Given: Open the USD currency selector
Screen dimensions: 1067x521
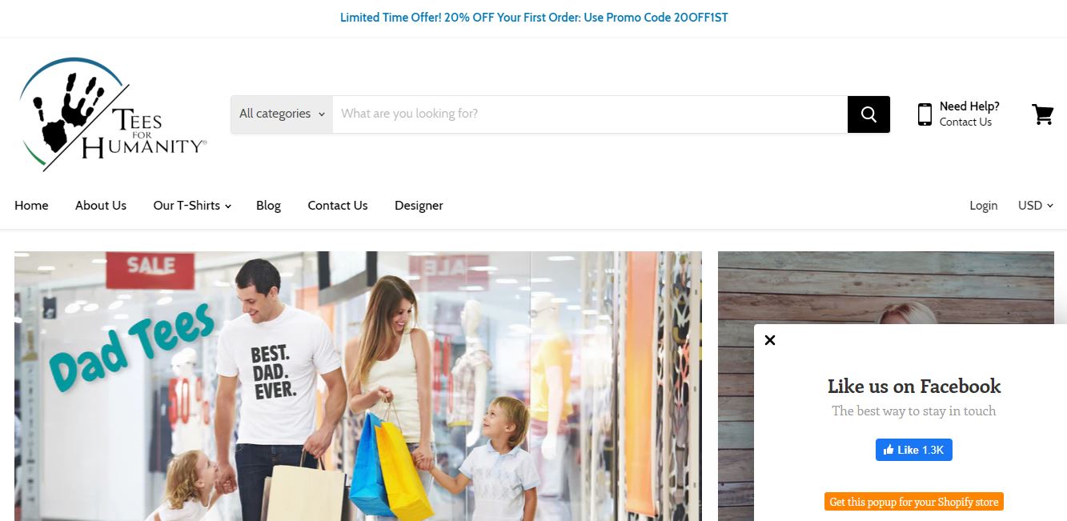Looking at the screenshot, I should [x=1036, y=206].
